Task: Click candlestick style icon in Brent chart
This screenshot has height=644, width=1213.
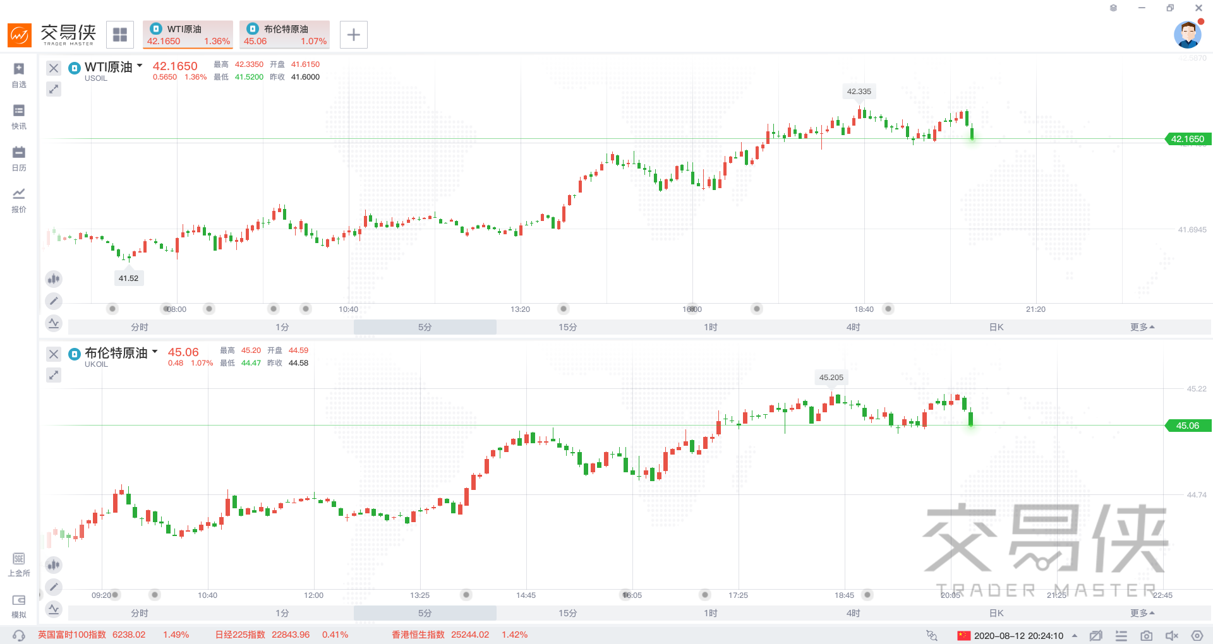Action: click(54, 564)
